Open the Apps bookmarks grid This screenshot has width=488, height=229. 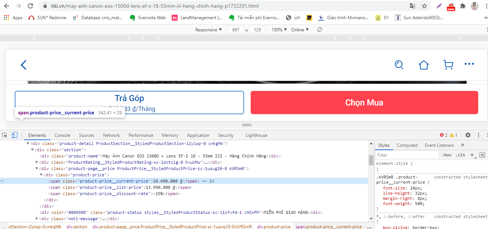point(13,17)
